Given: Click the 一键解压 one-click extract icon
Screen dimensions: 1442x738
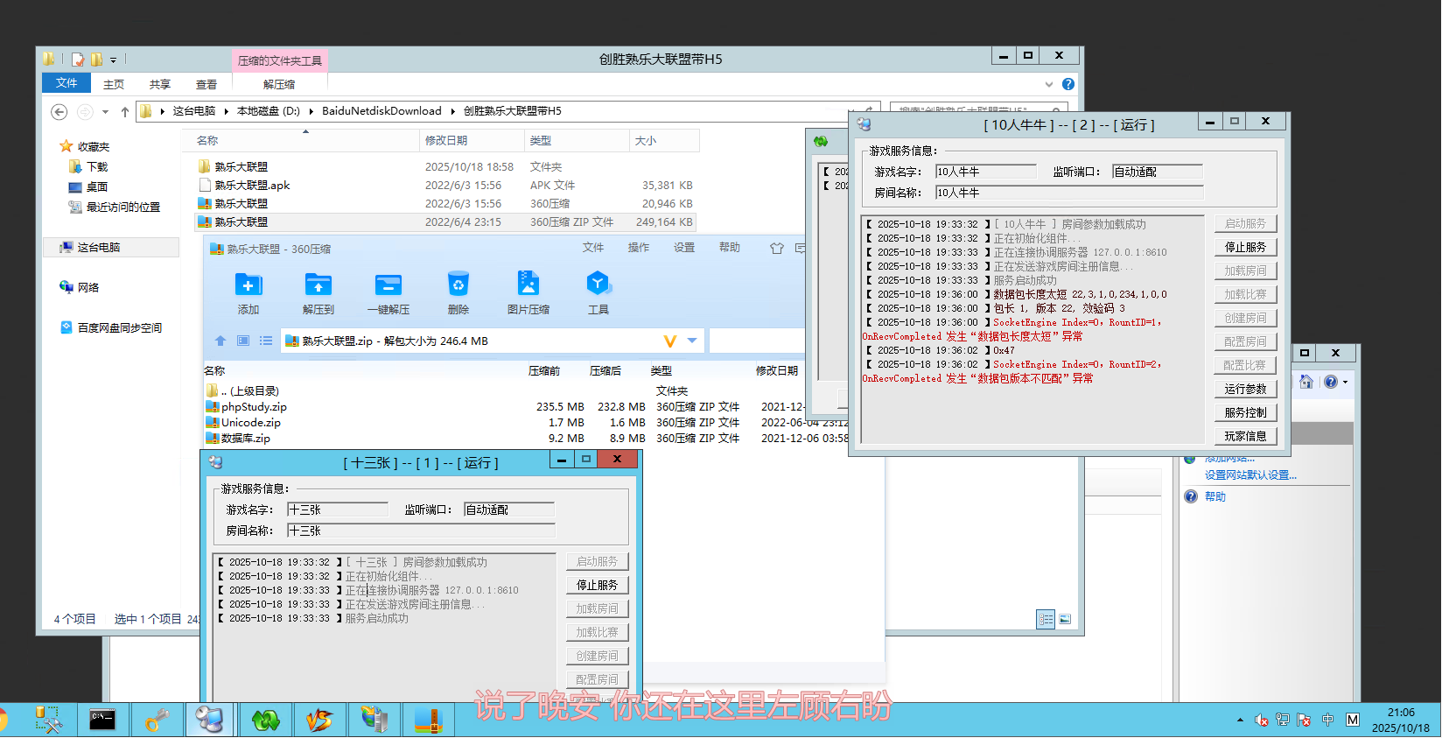Looking at the screenshot, I should coord(388,285).
